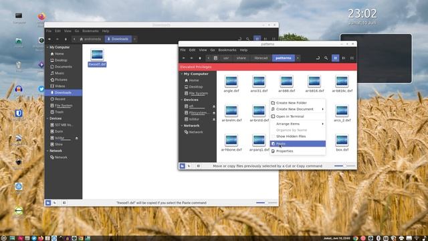Select Paste in the context menu
Image resolution: width=428 pixels, height=241 pixels.
[298, 144]
